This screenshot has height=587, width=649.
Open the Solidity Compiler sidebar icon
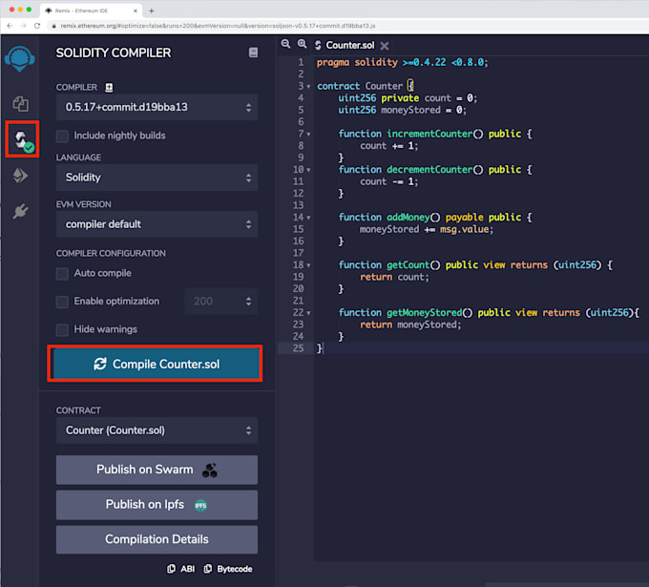click(x=22, y=139)
